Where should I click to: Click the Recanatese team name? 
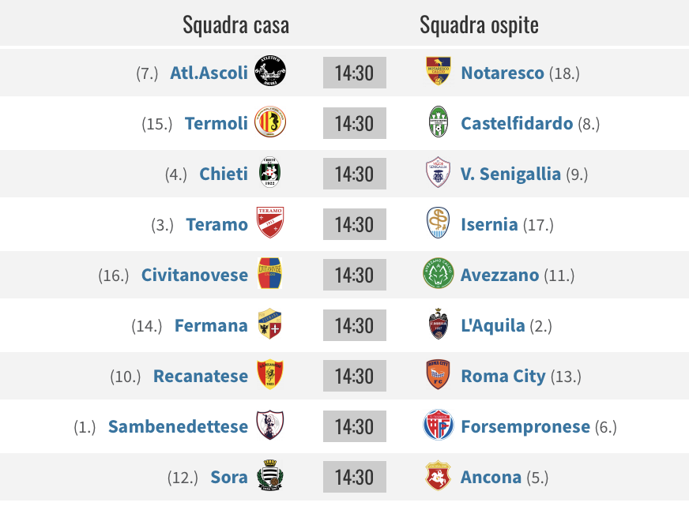[201, 376]
